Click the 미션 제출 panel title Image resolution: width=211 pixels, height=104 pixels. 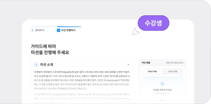click(146, 63)
